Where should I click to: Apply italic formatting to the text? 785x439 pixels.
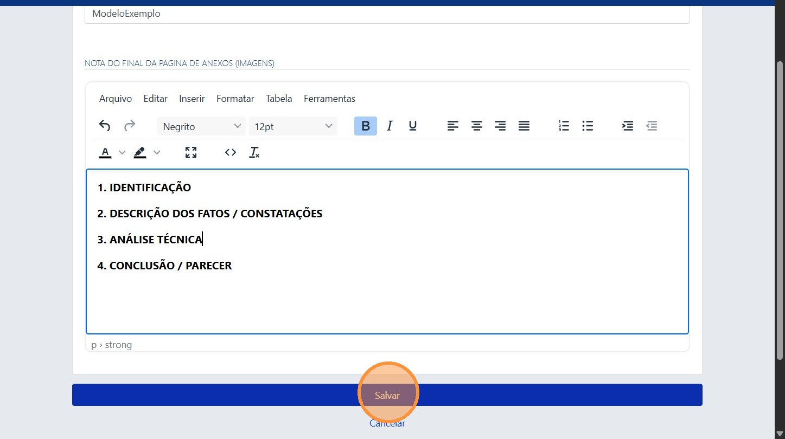[x=390, y=126]
